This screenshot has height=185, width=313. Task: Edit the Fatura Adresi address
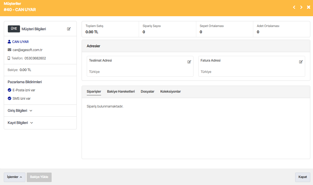coord(301,62)
